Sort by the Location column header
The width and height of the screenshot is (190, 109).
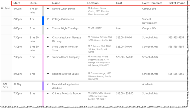[x=93, y=3]
